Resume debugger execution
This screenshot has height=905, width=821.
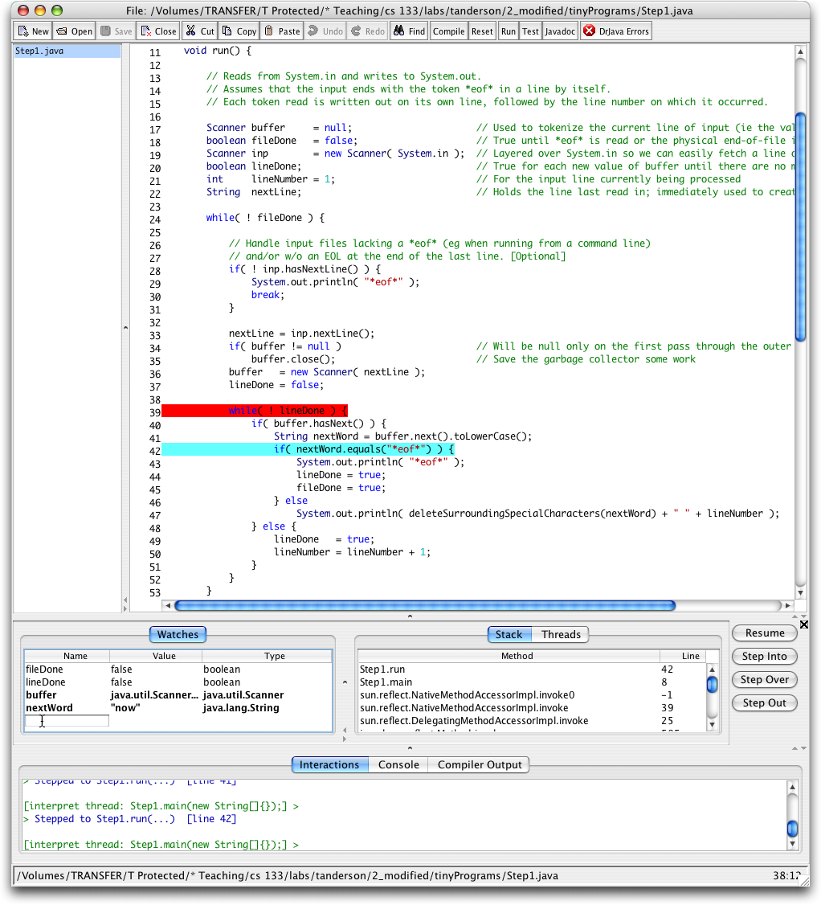765,633
